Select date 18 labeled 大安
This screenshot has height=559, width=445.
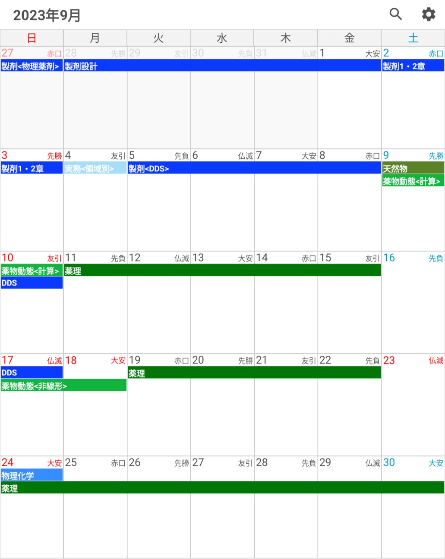tap(95, 405)
